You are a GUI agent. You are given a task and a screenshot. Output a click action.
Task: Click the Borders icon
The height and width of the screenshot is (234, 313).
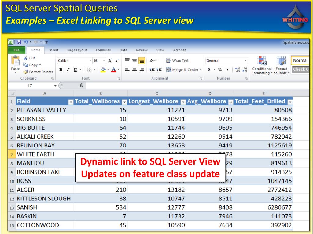89,70
